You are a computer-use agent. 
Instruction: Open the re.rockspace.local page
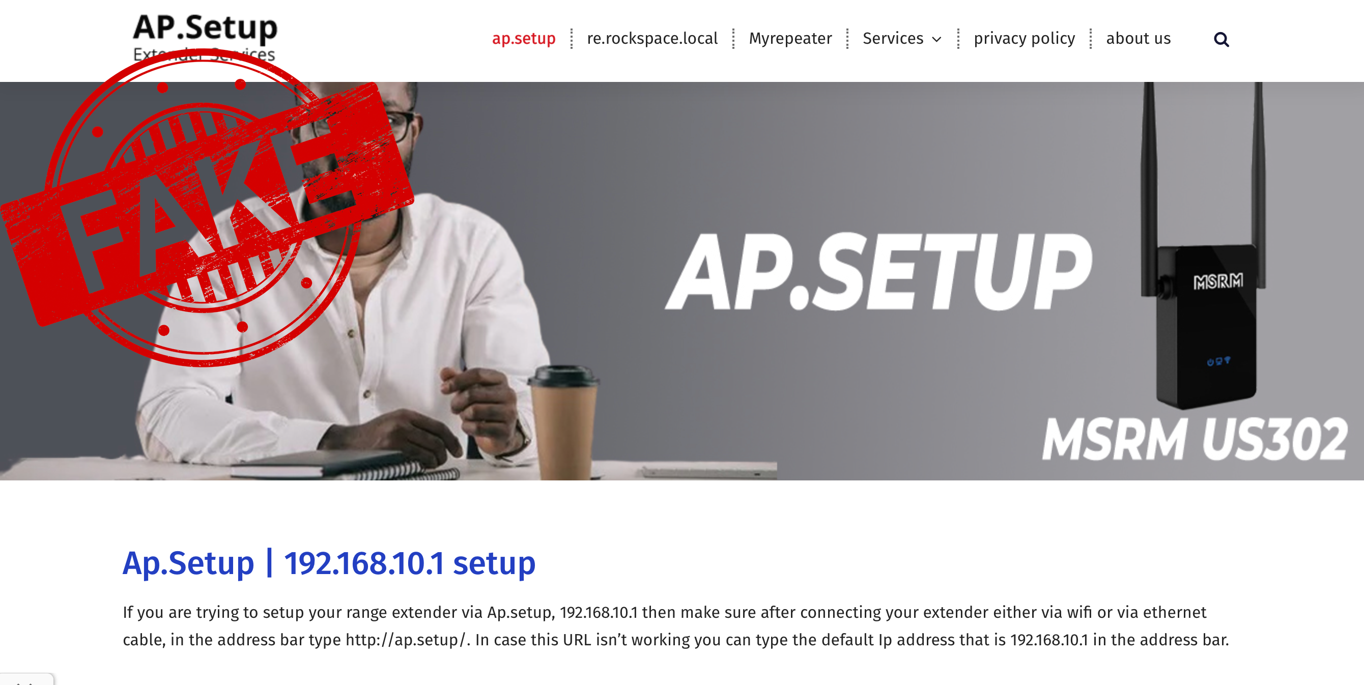coord(652,38)
